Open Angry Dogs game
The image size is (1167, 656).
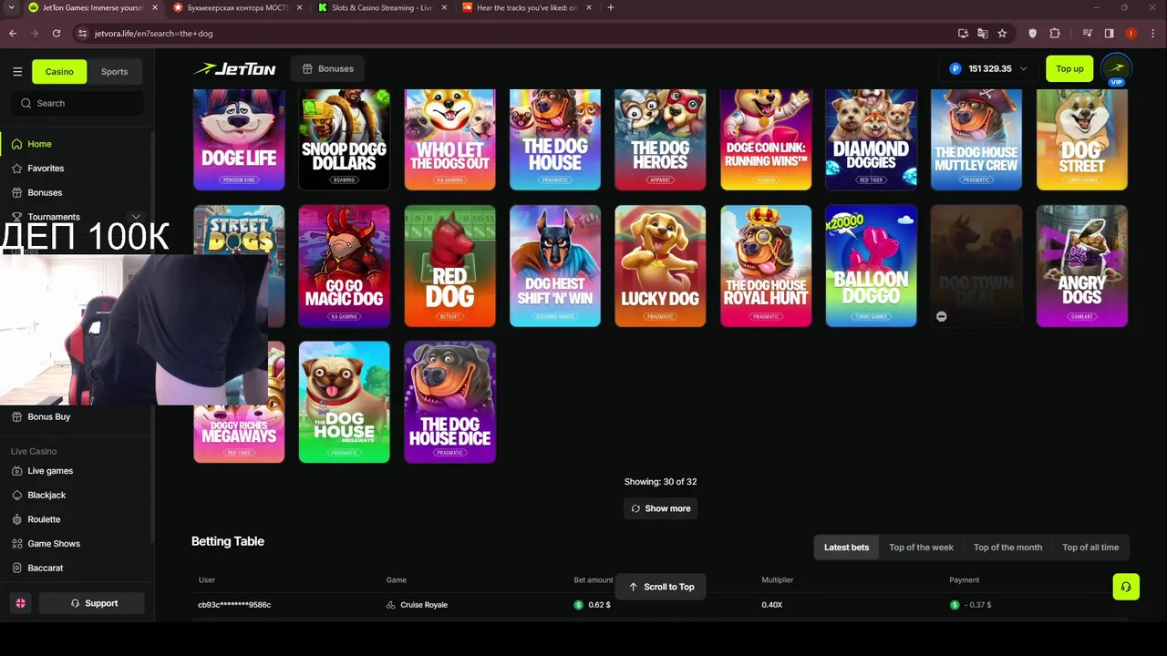1082,266
